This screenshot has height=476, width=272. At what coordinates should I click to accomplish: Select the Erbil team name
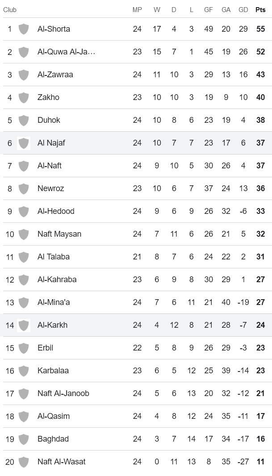[45, 348]
